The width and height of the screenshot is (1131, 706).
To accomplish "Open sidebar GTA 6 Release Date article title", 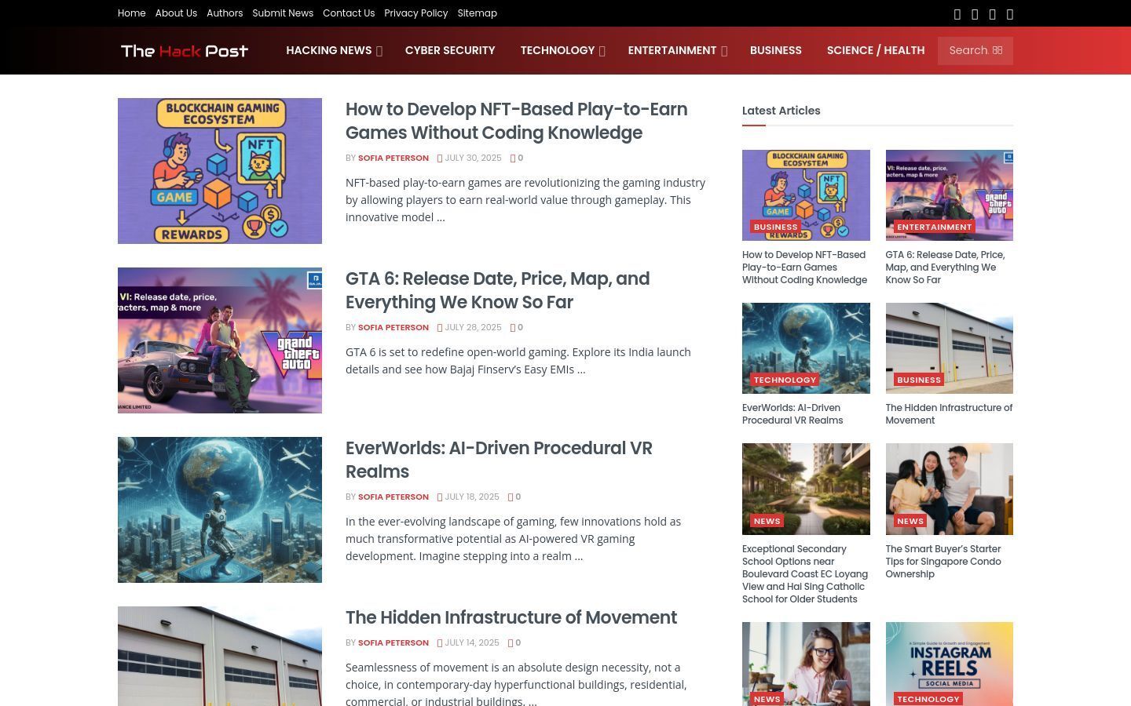I will [x=946, y=267].
